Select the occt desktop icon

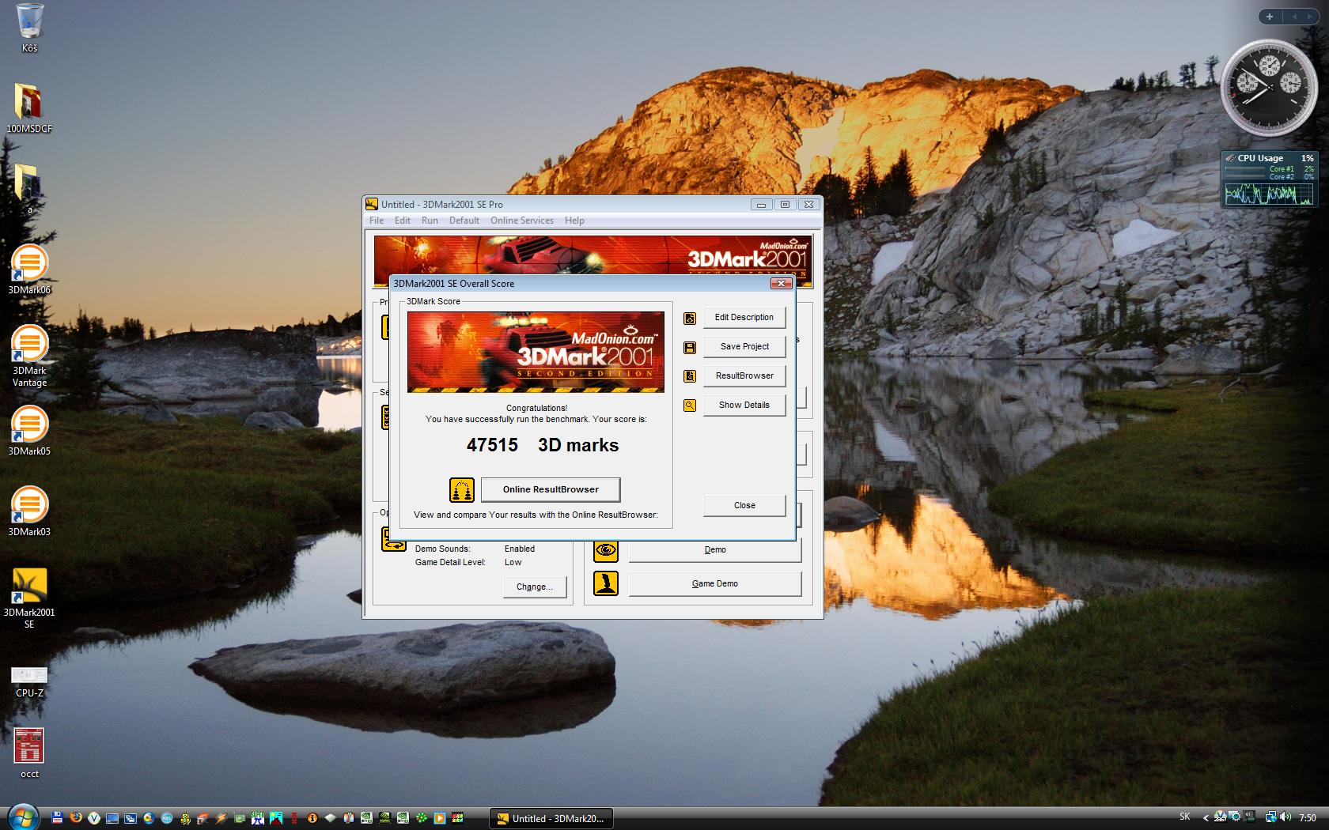pos(29,753)
